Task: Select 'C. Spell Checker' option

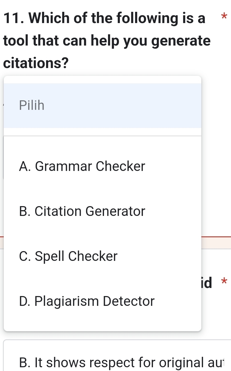Action: (68, 256)
